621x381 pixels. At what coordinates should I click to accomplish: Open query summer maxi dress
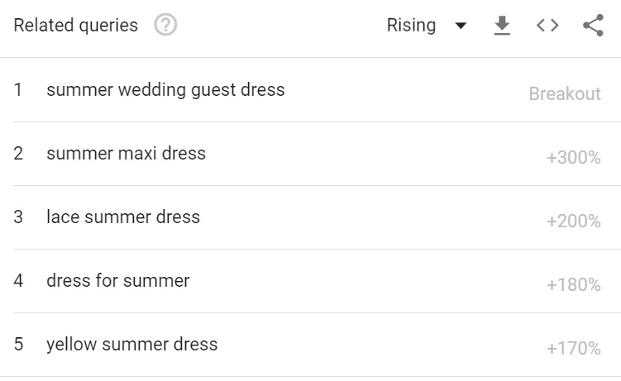click(126, 154)
